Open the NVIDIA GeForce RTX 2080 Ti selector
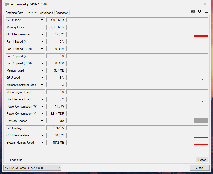This screenshot has height=174, width=213. [32, 168]
